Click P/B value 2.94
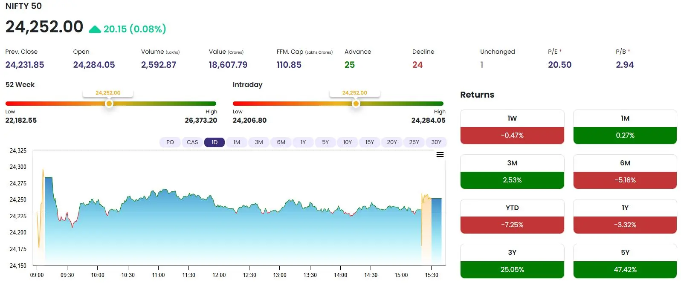Image resolution: width=681 pixels, height=283 pixels. (x=625, y=65)
